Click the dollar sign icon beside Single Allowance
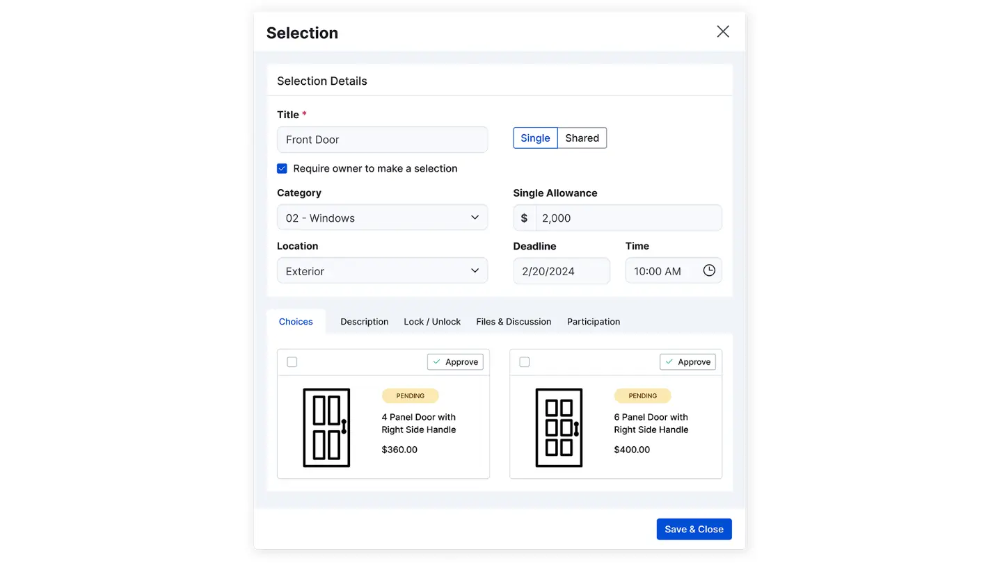This screenshot has width=1002, height=563. point(525,218)
